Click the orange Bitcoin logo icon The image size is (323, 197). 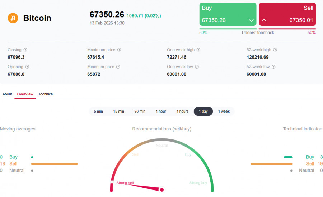[x=13, y=18]
